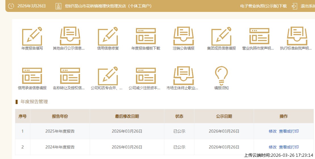Click 电子营业执照(公示版)下载 in top bar
Image resolution: width=315 pixels, height=159 pixels.
263,6
